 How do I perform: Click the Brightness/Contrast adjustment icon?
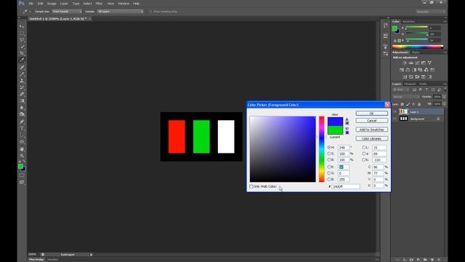405,63
